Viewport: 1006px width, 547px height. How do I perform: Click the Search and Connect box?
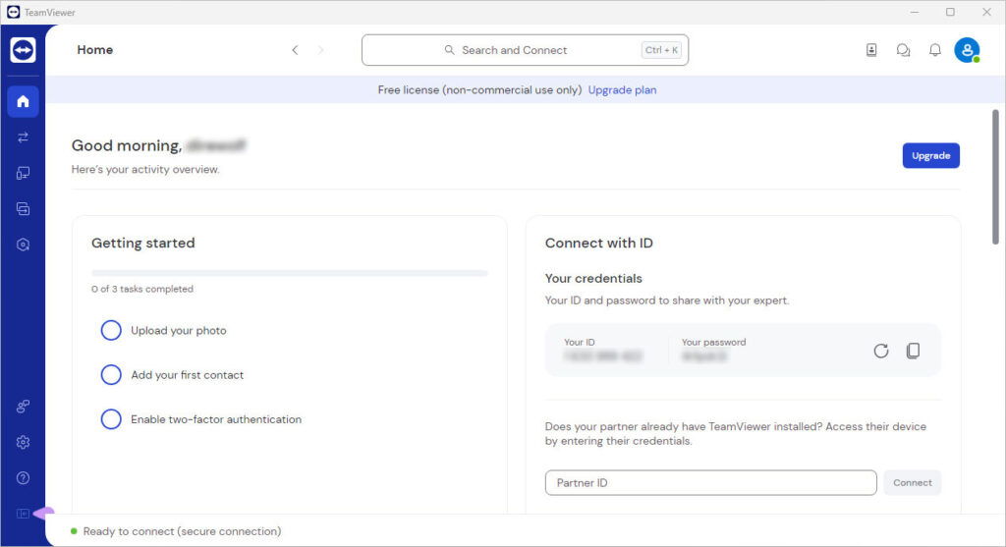pyautogui.click(x=525, y=50)
